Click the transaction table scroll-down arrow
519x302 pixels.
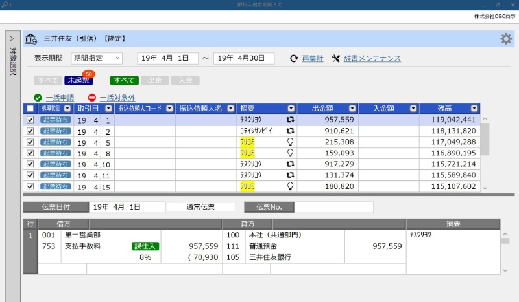(x=485, y=188)
